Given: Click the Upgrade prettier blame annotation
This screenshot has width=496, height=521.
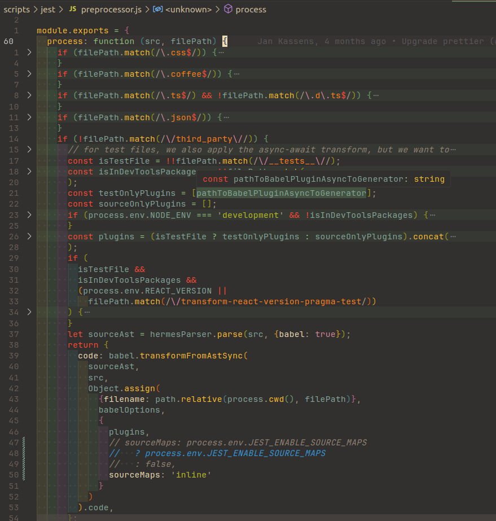Looking at the screenshot, I should click(x=445, y=41).
